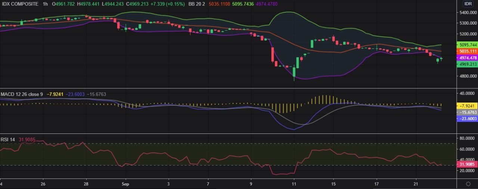The width and height of the screenshot is (478, 189).
Task: Click the purple 4974.478 price tag
Action: point(467,58)
